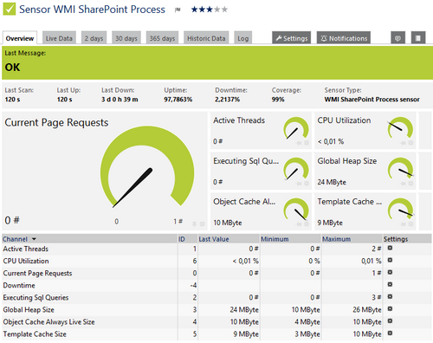Click the green OK last message banner
This screenshot has width=433, height=343.
[217, 62]
